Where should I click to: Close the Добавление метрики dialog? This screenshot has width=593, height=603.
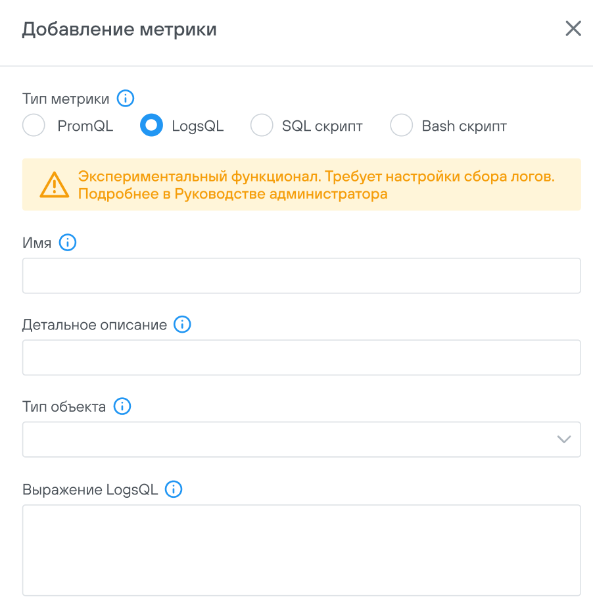573,29
